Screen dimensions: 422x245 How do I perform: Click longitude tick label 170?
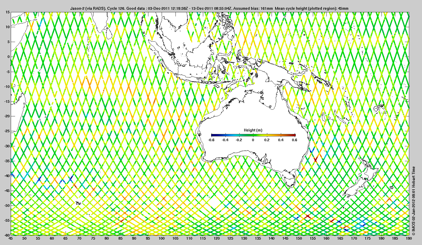(x=354, y=238)
